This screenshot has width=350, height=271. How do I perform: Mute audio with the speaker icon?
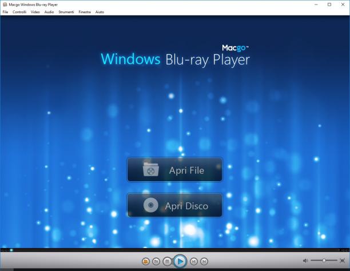(305, 261)
